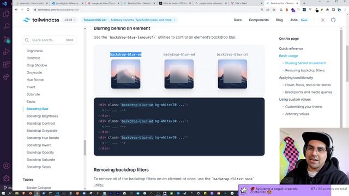Jump to Breakpoints and media queries
The image size is (349, 196).
click(309, 92)
